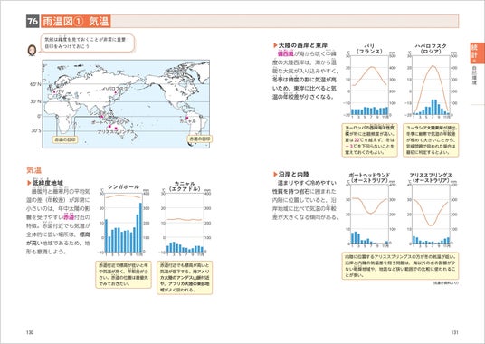This screenshot has height=344, width=485.
Task: Click the orange triangle beside 大陸の西岸と東岸
Action: point(275,45)
